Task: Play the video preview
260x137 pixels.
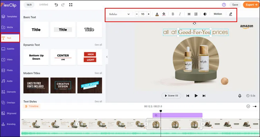Action: (x=196, y=96)
